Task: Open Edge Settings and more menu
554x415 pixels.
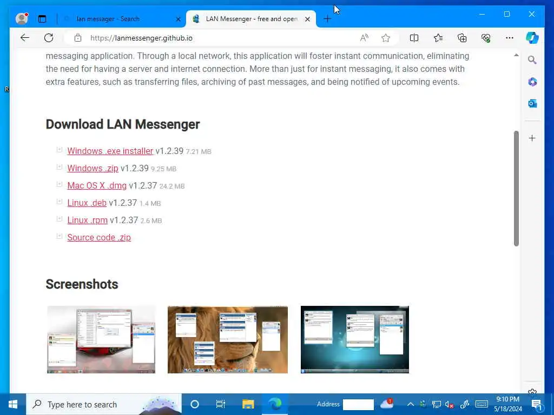Action: [510, 38]
